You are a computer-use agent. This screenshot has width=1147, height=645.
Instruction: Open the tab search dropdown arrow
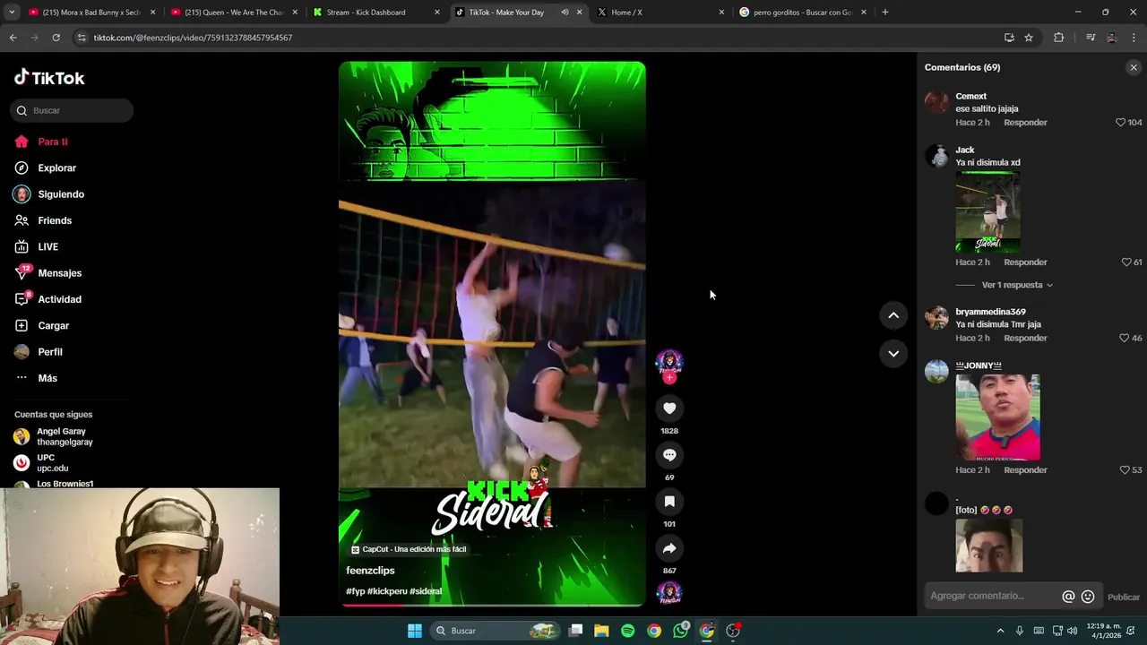(11, 13)
